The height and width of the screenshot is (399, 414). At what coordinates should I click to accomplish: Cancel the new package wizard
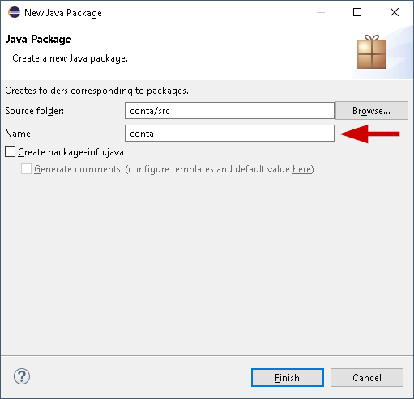(x=367, y=377)
